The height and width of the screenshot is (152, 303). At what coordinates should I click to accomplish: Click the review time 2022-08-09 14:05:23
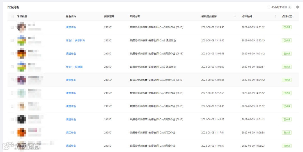point(253,146)
